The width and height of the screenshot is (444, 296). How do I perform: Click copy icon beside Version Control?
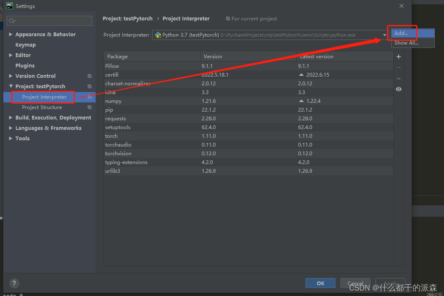click(x=89, y=76)
